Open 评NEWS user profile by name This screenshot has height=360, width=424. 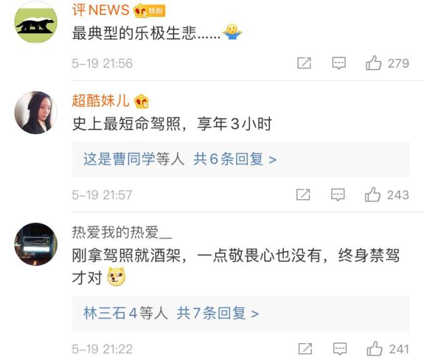(101, 10)
